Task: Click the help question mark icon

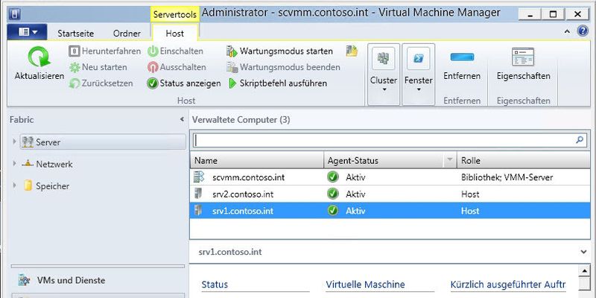Action: tap(586, 31)
